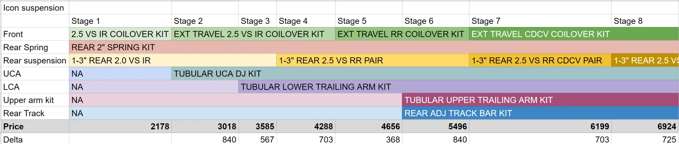Screen dimensions: 679x144
Task: Click the 1-3" REAR 2.0 VS IR cell
Action: coord(173,60)
